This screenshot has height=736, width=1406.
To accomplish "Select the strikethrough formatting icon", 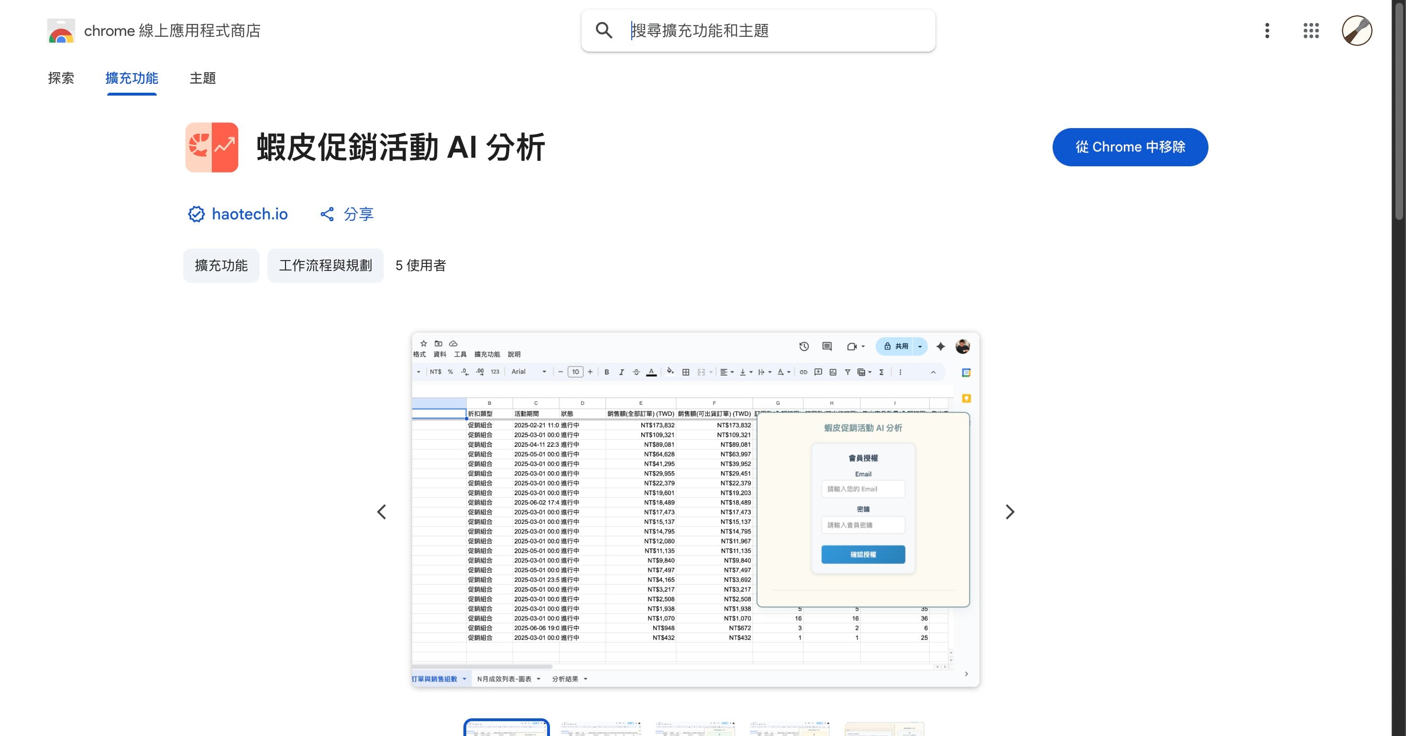I will pos(637,371).
